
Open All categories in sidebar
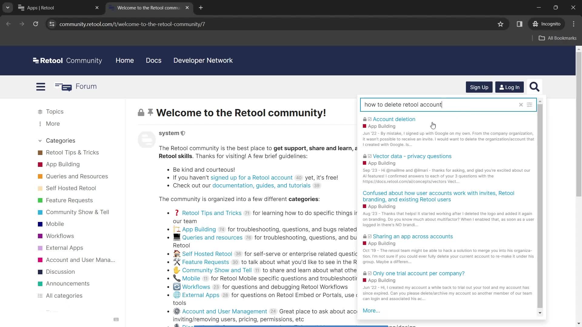point(64,296)
